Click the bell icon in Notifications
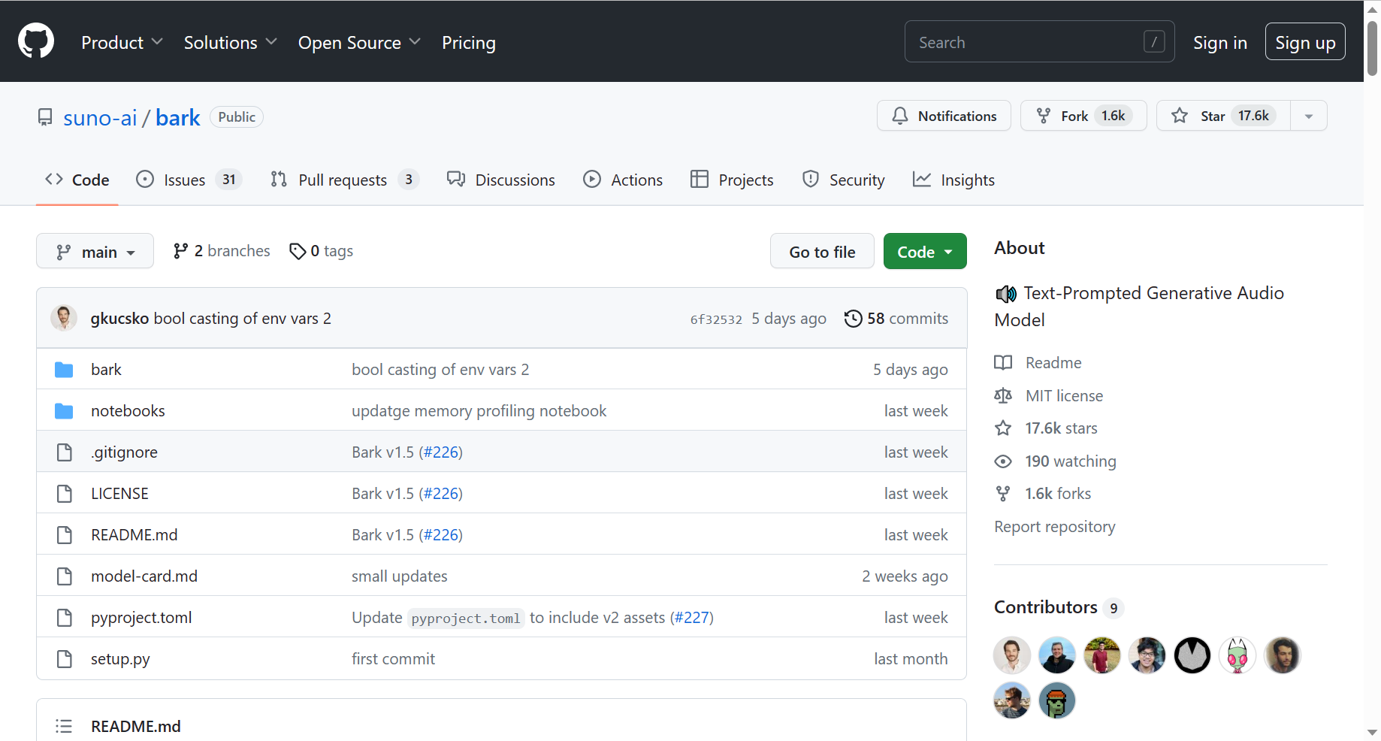The height and width of the screenshot is (741, 1381). pyautogui.click(x=900, y=116)
